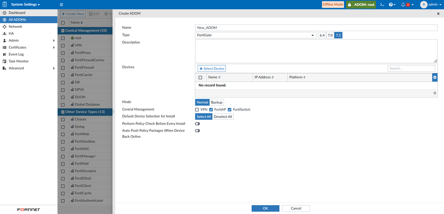
Task: Open the System Settings dropdown
Action: (x=26, y=4)
